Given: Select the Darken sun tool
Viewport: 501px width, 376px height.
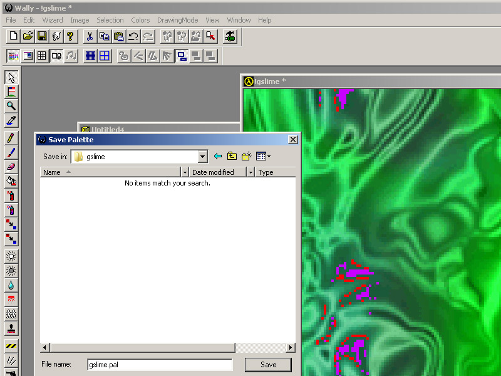Looking at the screenshot, I should point(11,271).
